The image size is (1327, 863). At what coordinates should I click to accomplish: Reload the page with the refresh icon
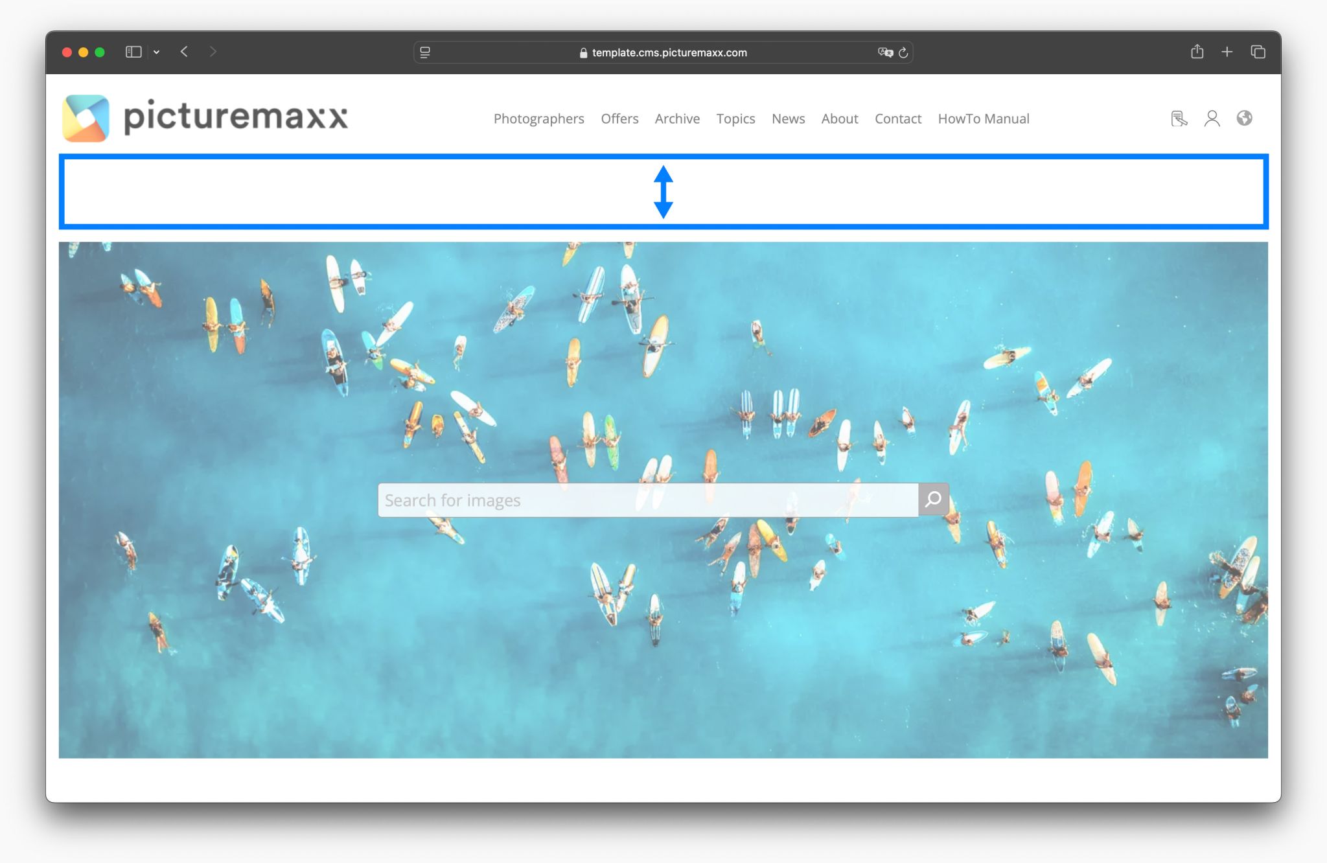click(903, 52)
